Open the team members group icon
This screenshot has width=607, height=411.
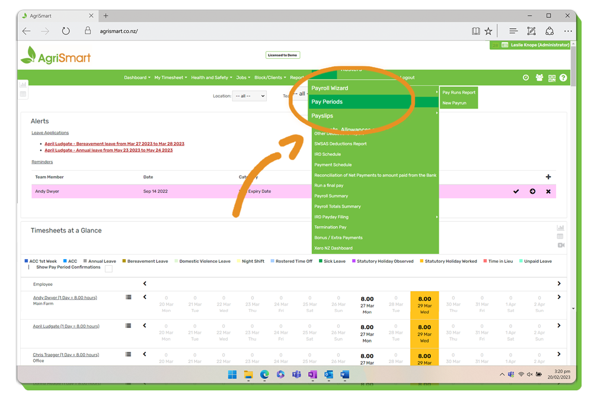tap(539, 78)
